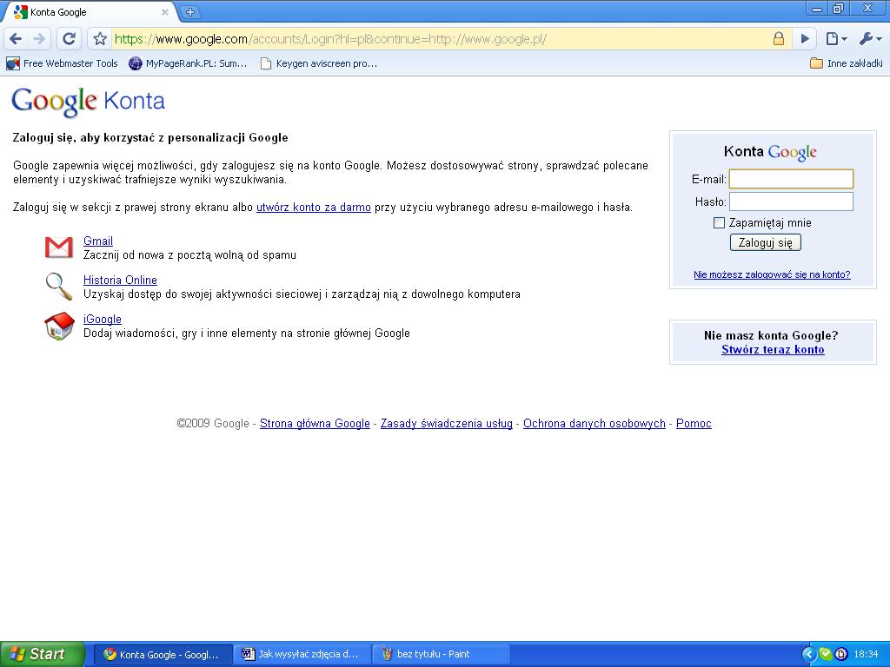The image size is (890, 667).
Task: Click the taskbar clock 18:34
Action: pos(867,655)
